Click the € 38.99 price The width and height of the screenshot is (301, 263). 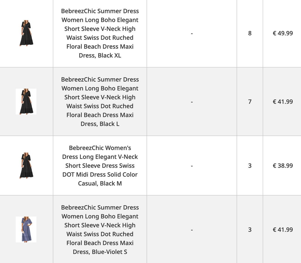[283, 166]
